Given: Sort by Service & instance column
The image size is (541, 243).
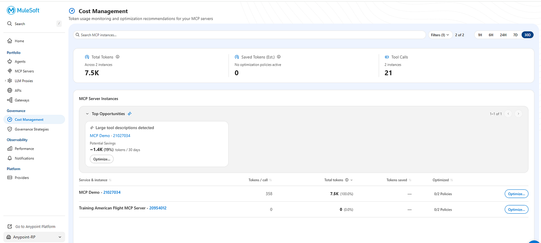Looking at the screenshot, I should tap(111, 180).
